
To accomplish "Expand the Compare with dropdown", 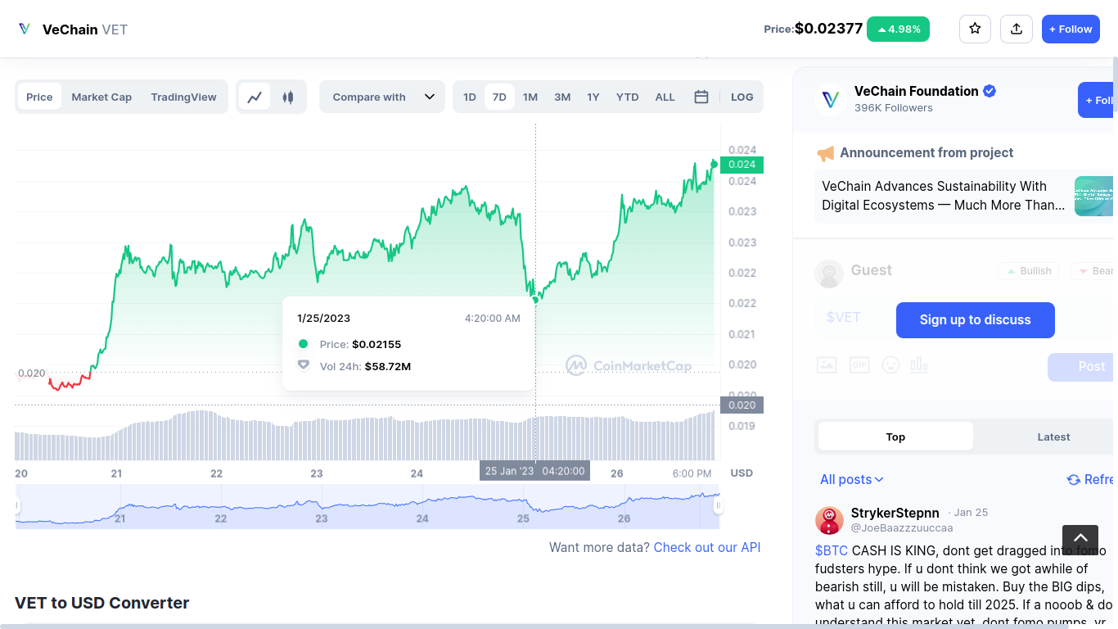I will 382,97.
